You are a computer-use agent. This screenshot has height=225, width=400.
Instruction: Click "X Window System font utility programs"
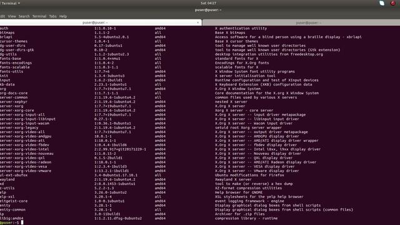(255, 72)
